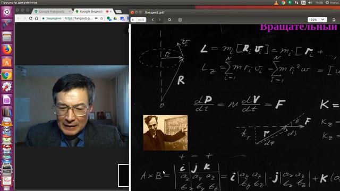Open the 125% zoom dropdown
340x191 pixels.
pos(317,20)
